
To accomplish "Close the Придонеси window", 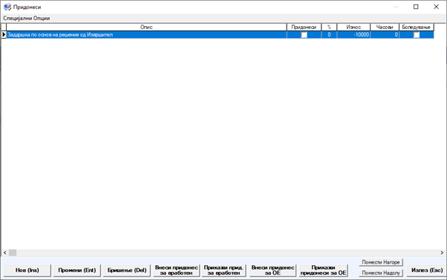I will [x=436, y=7].
